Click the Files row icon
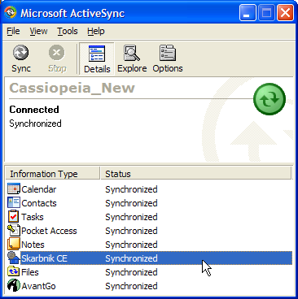 point(14,271)
